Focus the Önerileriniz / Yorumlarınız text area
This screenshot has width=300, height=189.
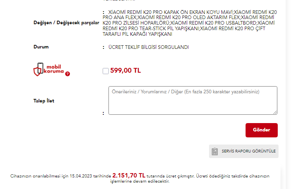(x=193, y=100)
